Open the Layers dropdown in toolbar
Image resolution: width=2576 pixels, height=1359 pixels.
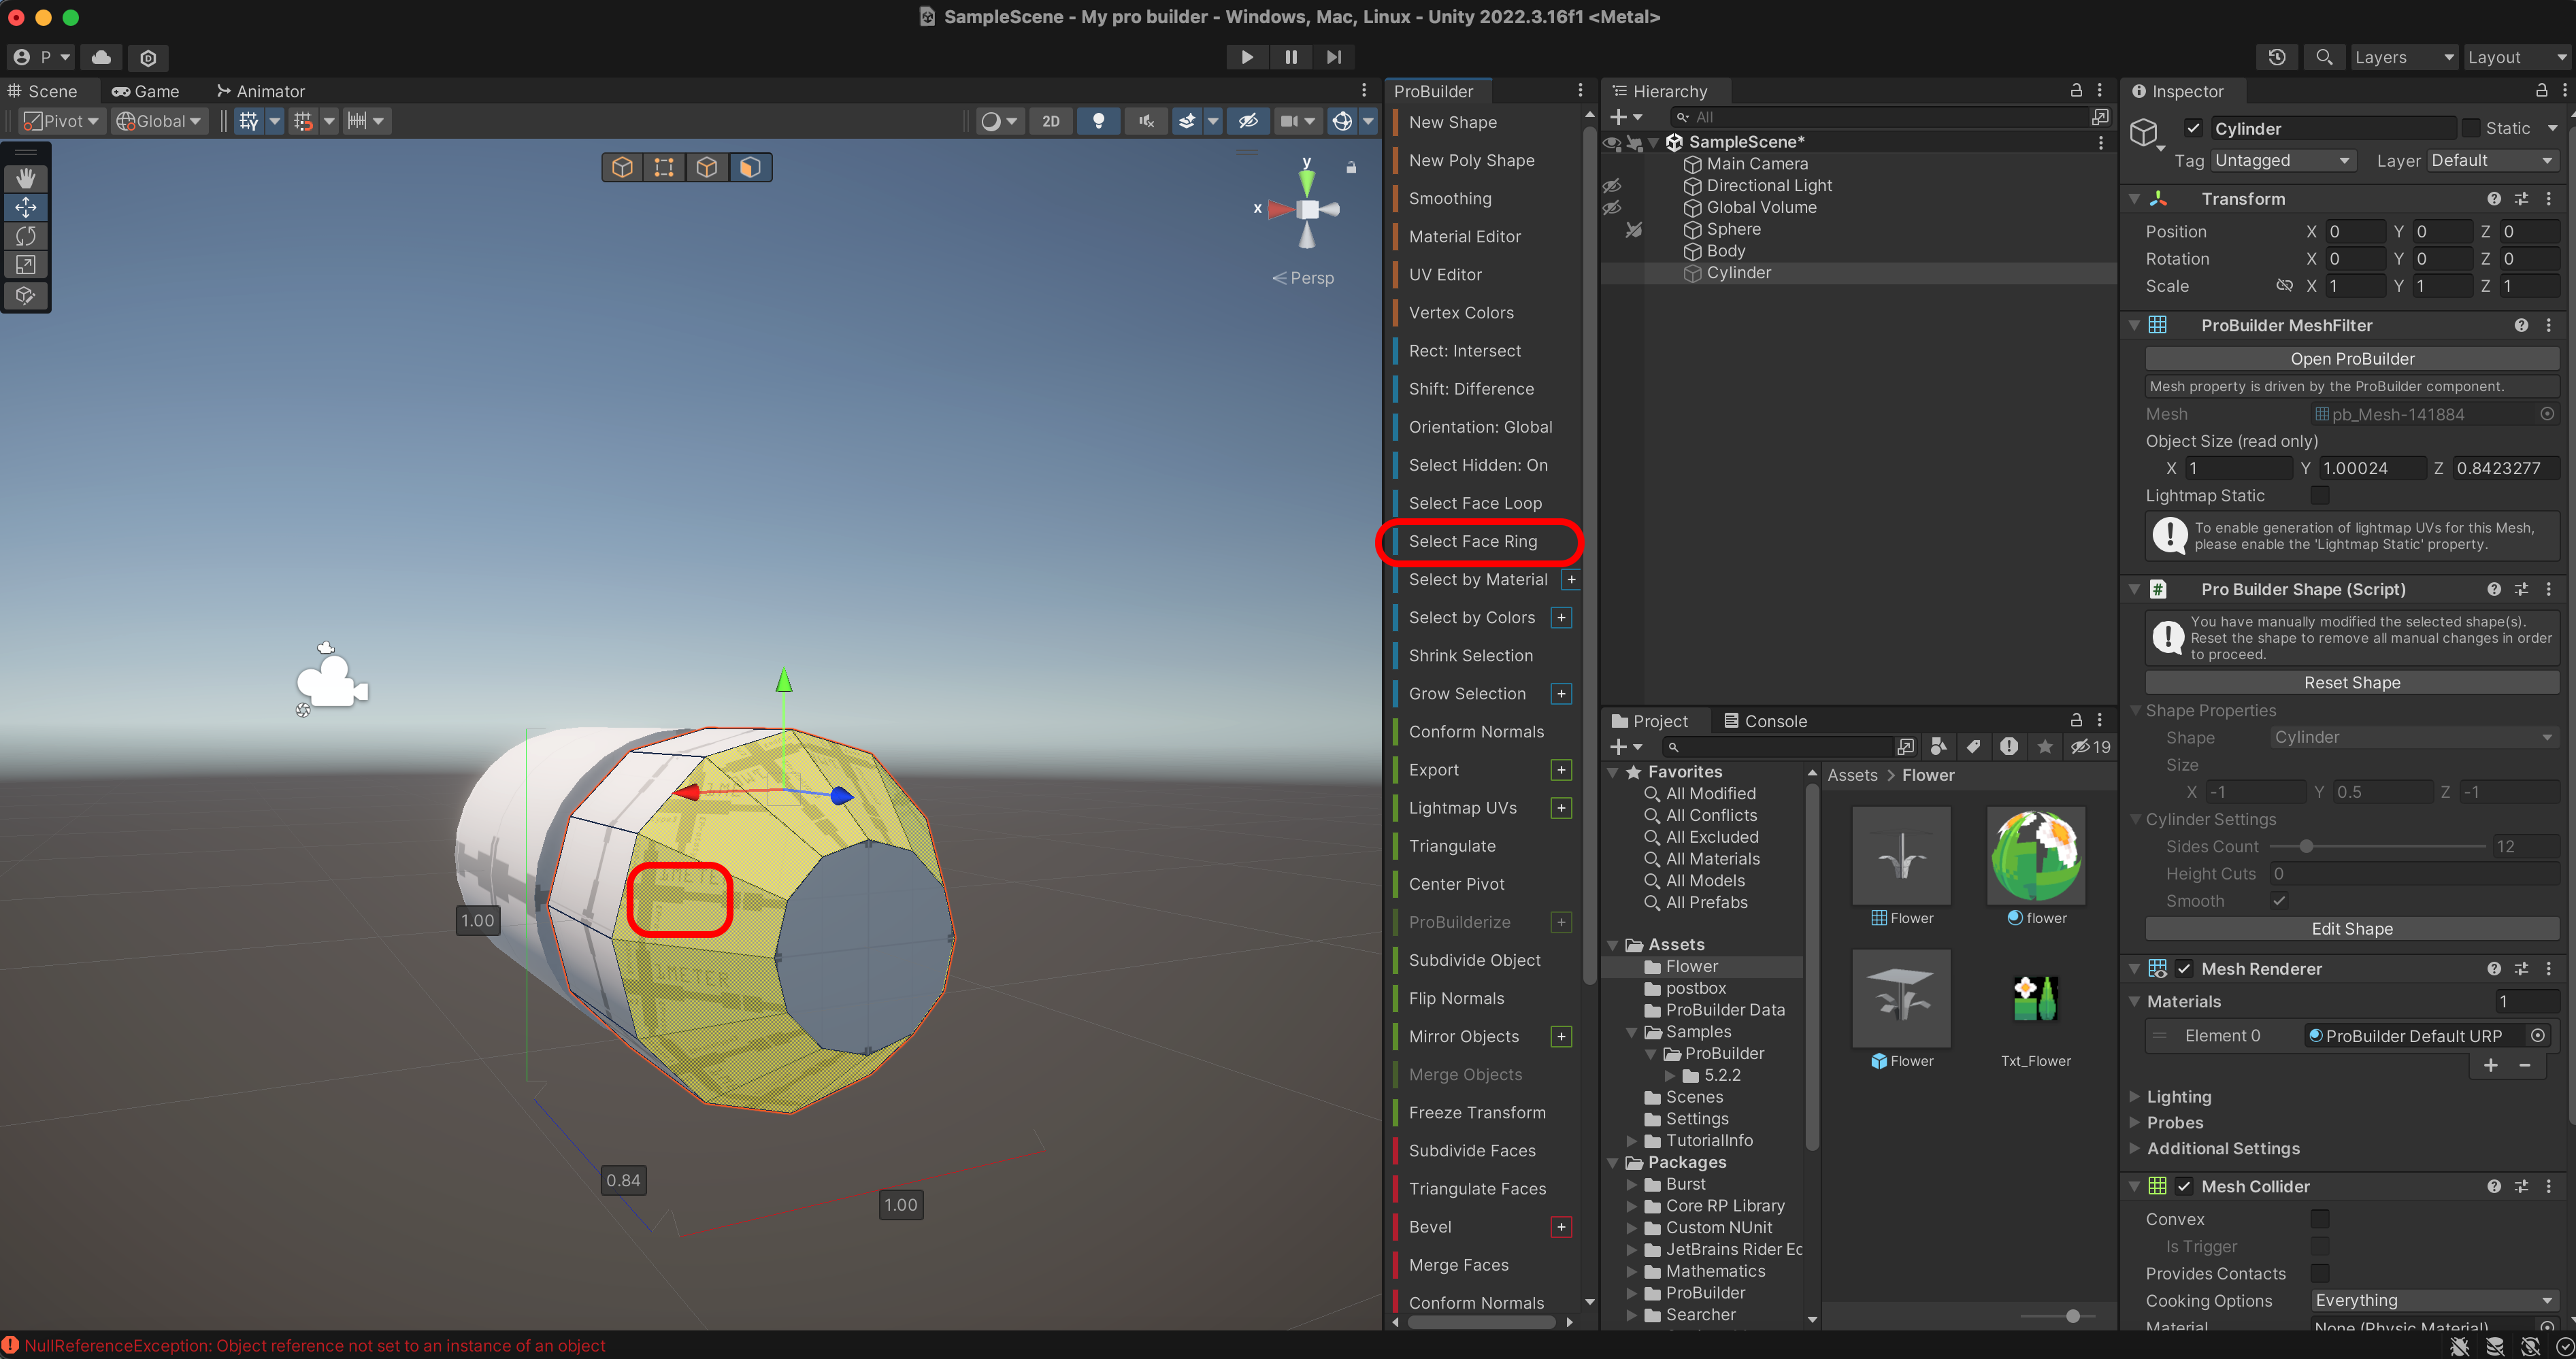(2402, 57)
